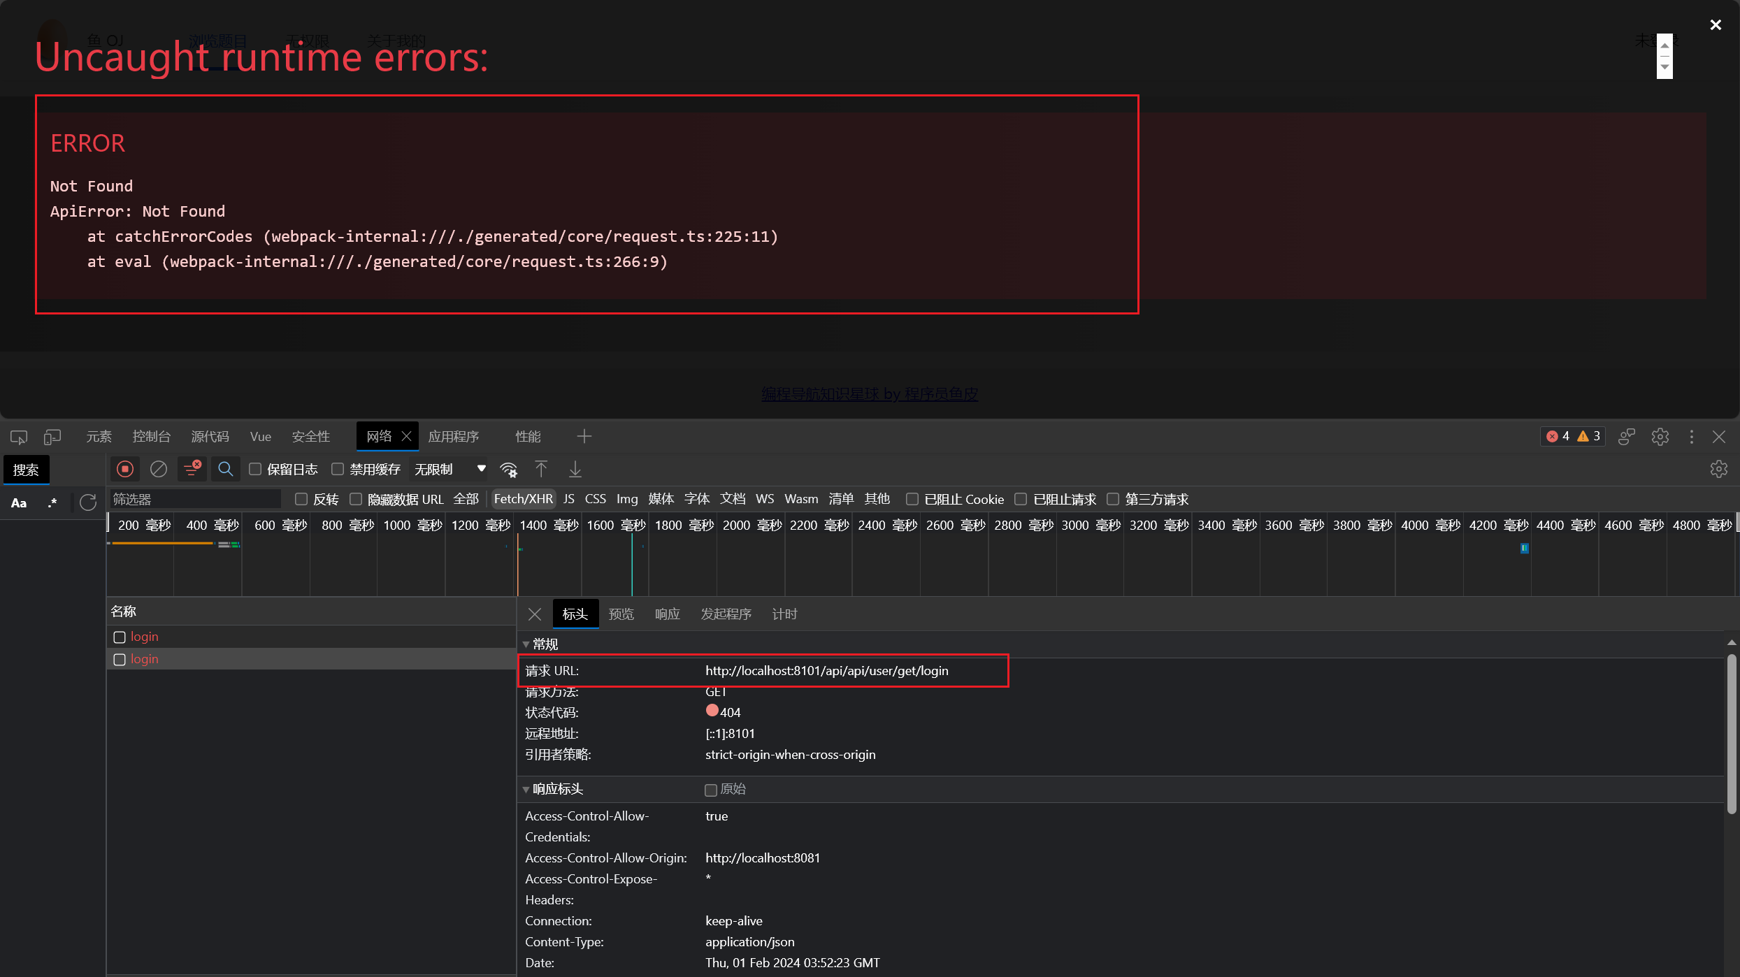Close the request details pane
Screen dimensions: 1740x977
coord(535,614)
